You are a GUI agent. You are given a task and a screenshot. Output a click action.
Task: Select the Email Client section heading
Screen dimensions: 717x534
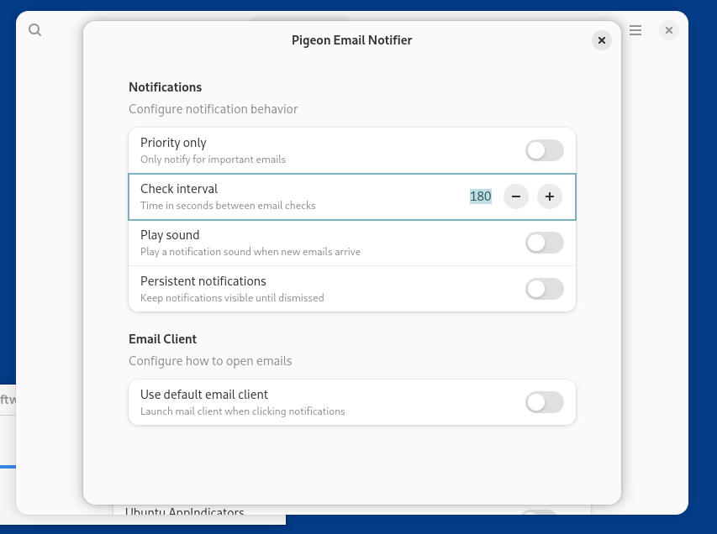point(162,339)
